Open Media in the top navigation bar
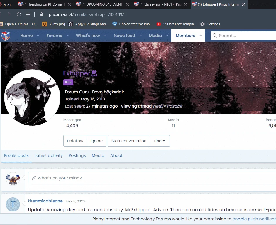 155,36
